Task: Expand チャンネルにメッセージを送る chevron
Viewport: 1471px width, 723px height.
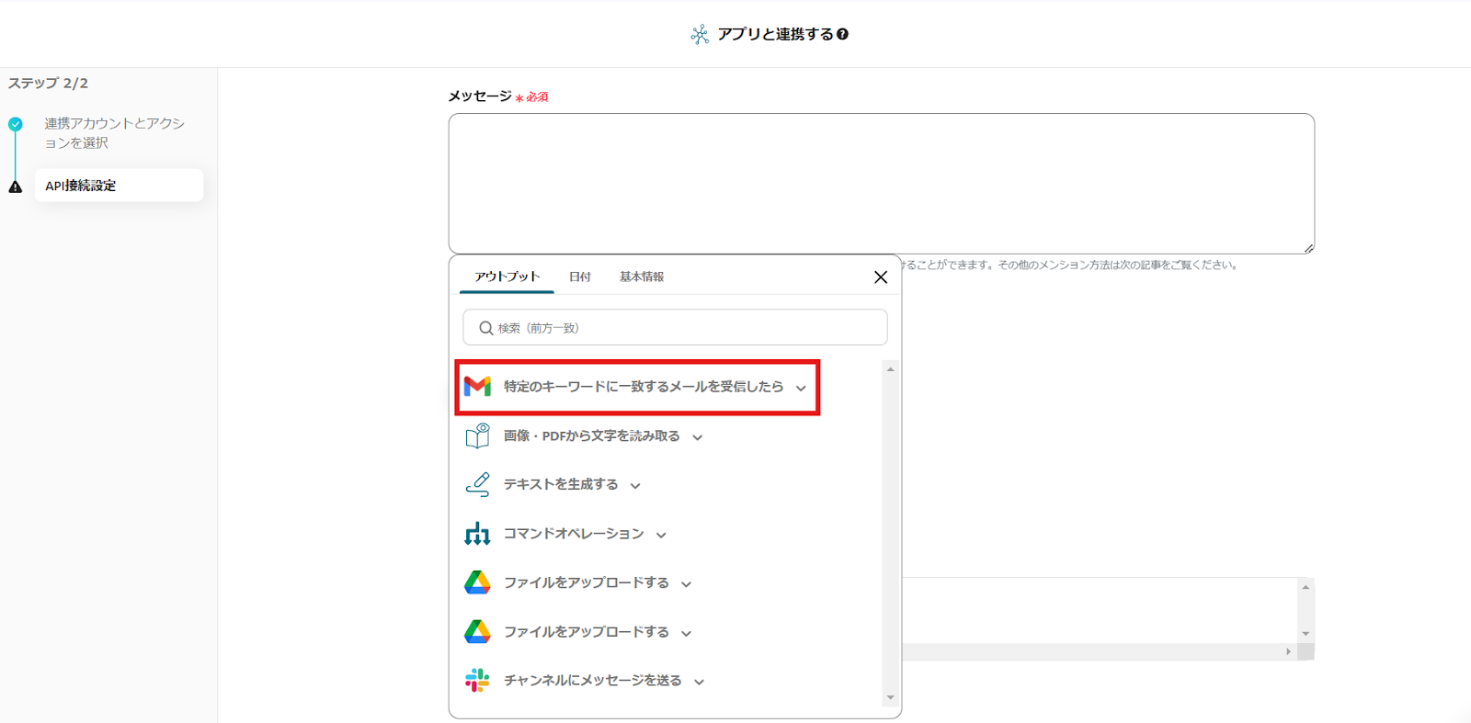Action: 700,683
